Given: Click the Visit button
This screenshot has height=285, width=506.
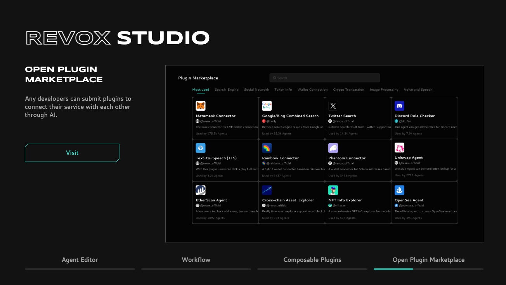Looking at the screenshot, I should (72, 153).
